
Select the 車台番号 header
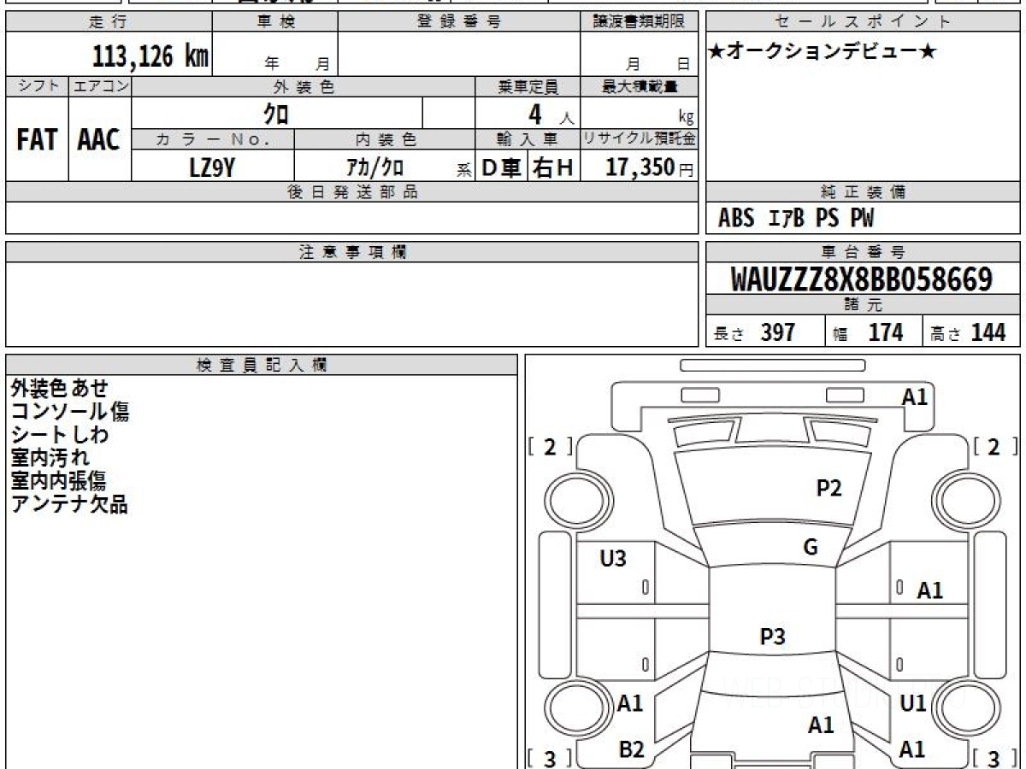(864, 252)
